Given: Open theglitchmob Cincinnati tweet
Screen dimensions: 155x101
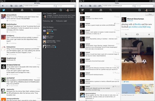Looking at the screenshot, I should 21,60.
